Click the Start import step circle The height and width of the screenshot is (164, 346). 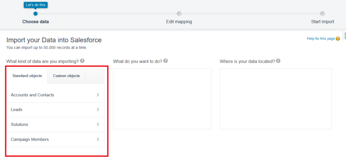coord(323,13)
